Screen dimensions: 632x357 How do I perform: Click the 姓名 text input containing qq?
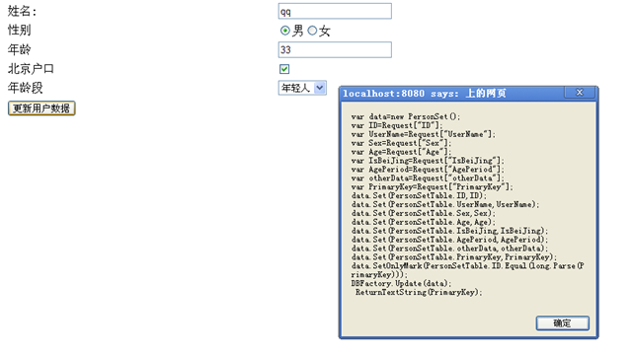[335, 11]
